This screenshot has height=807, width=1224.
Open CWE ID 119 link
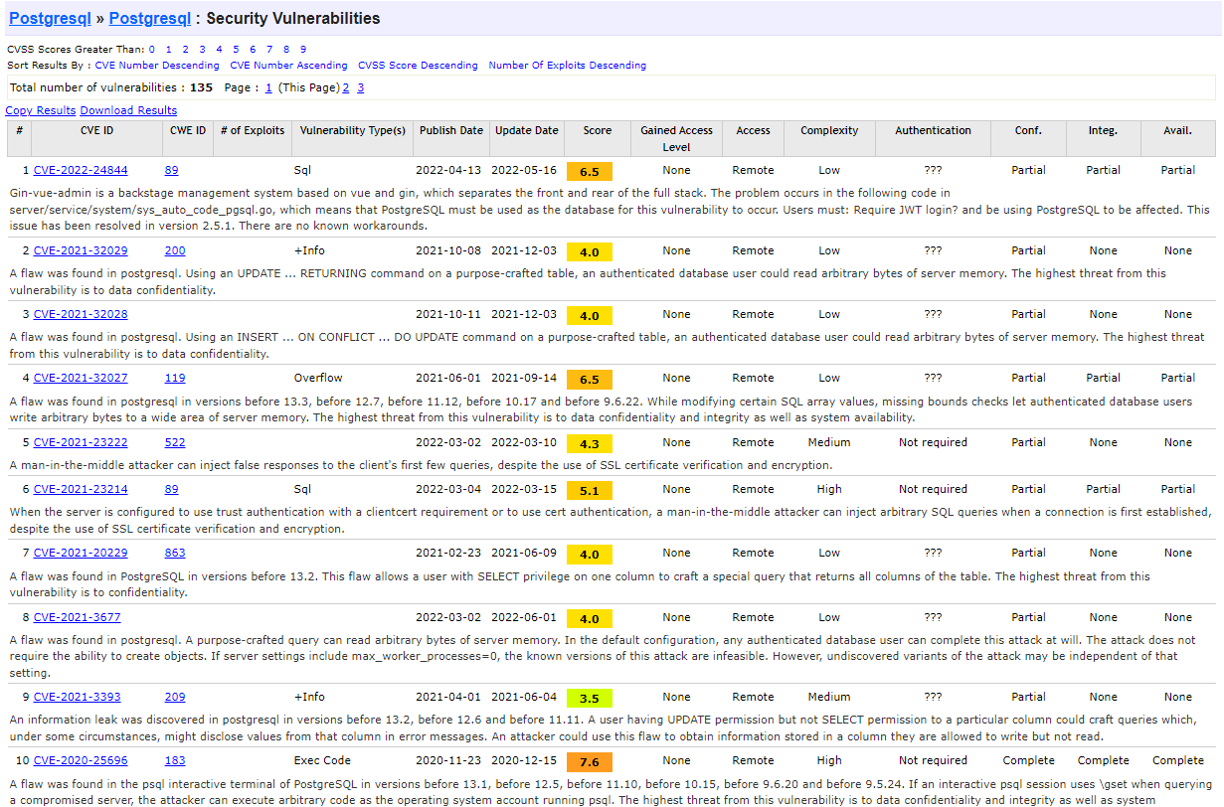click(x=175, y=378)
